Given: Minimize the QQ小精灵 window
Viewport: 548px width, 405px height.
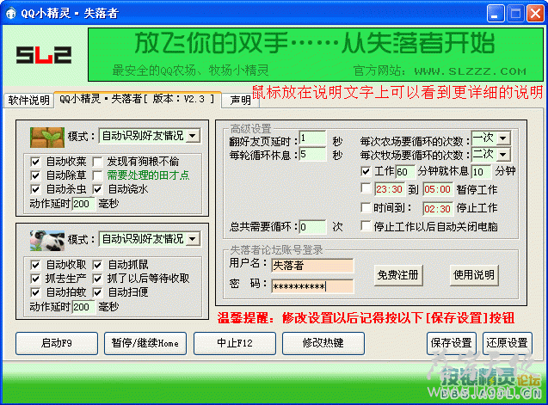Looking at the screenshot, I should click(x=496, y=14).
